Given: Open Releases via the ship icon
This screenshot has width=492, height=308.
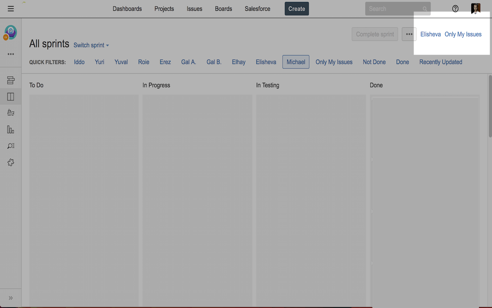Looking at the screenshot, I should pyautogui.click(x=10, y=113).
